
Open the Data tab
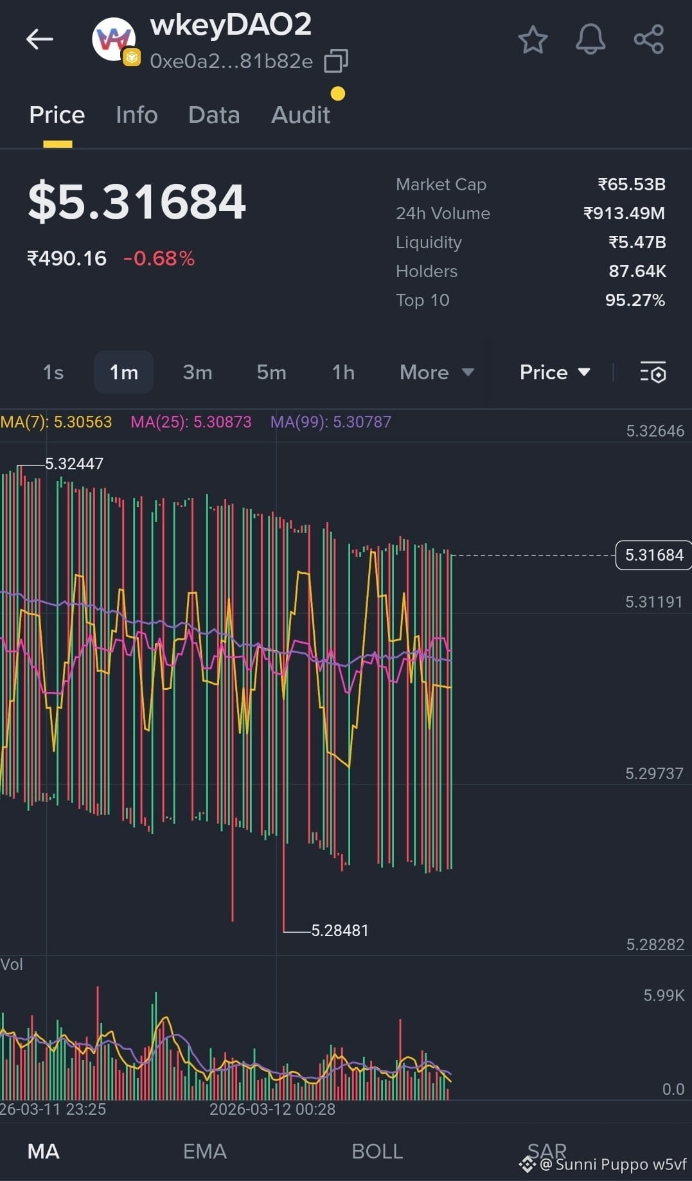coord(214,115)
